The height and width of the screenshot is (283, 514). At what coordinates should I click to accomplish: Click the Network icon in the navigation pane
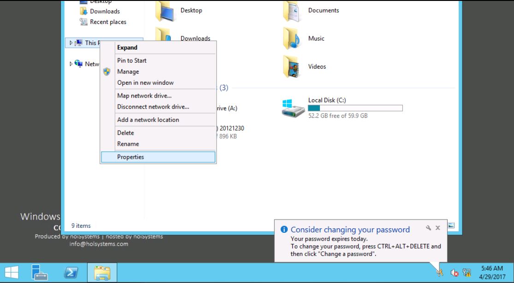pyautogui.click(x=78, y=64)
